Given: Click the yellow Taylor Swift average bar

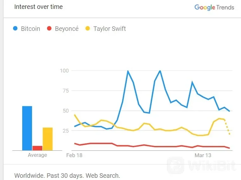Looking at the screenshot, I should (x=48, y=139).
